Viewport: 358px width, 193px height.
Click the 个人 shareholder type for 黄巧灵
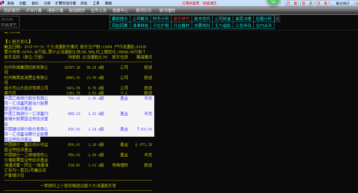tap(124, 93)
